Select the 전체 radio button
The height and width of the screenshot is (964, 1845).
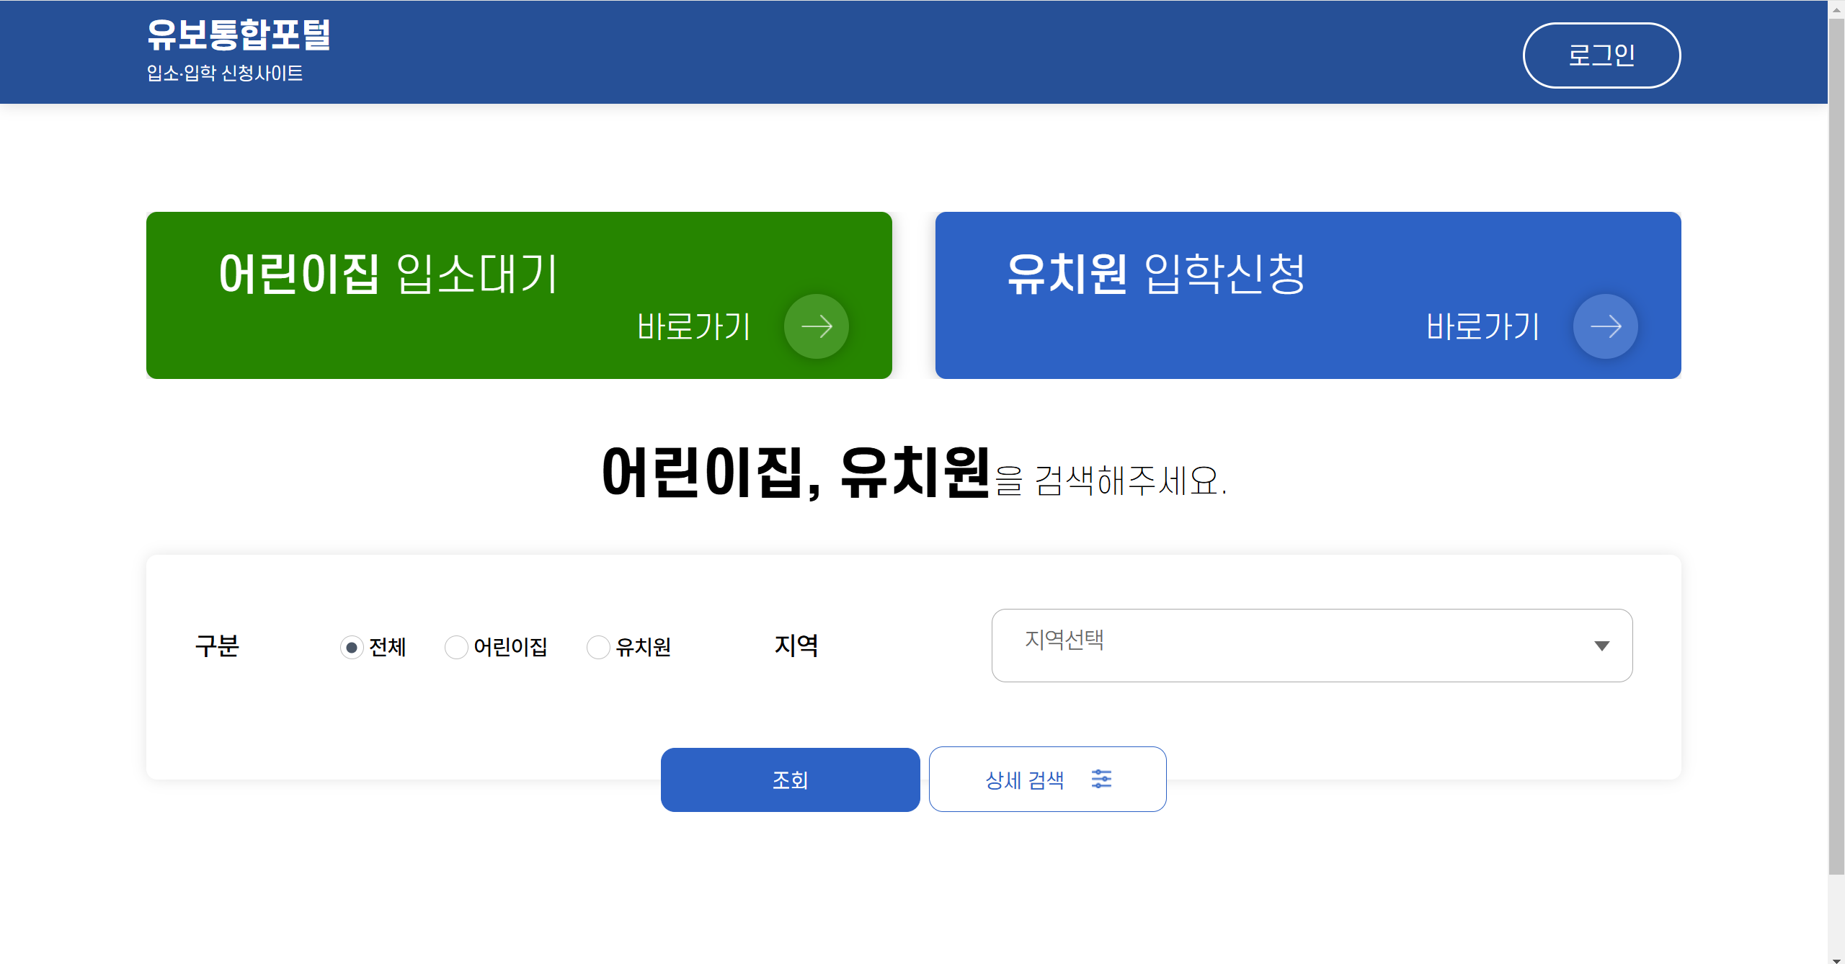(352, 647)
